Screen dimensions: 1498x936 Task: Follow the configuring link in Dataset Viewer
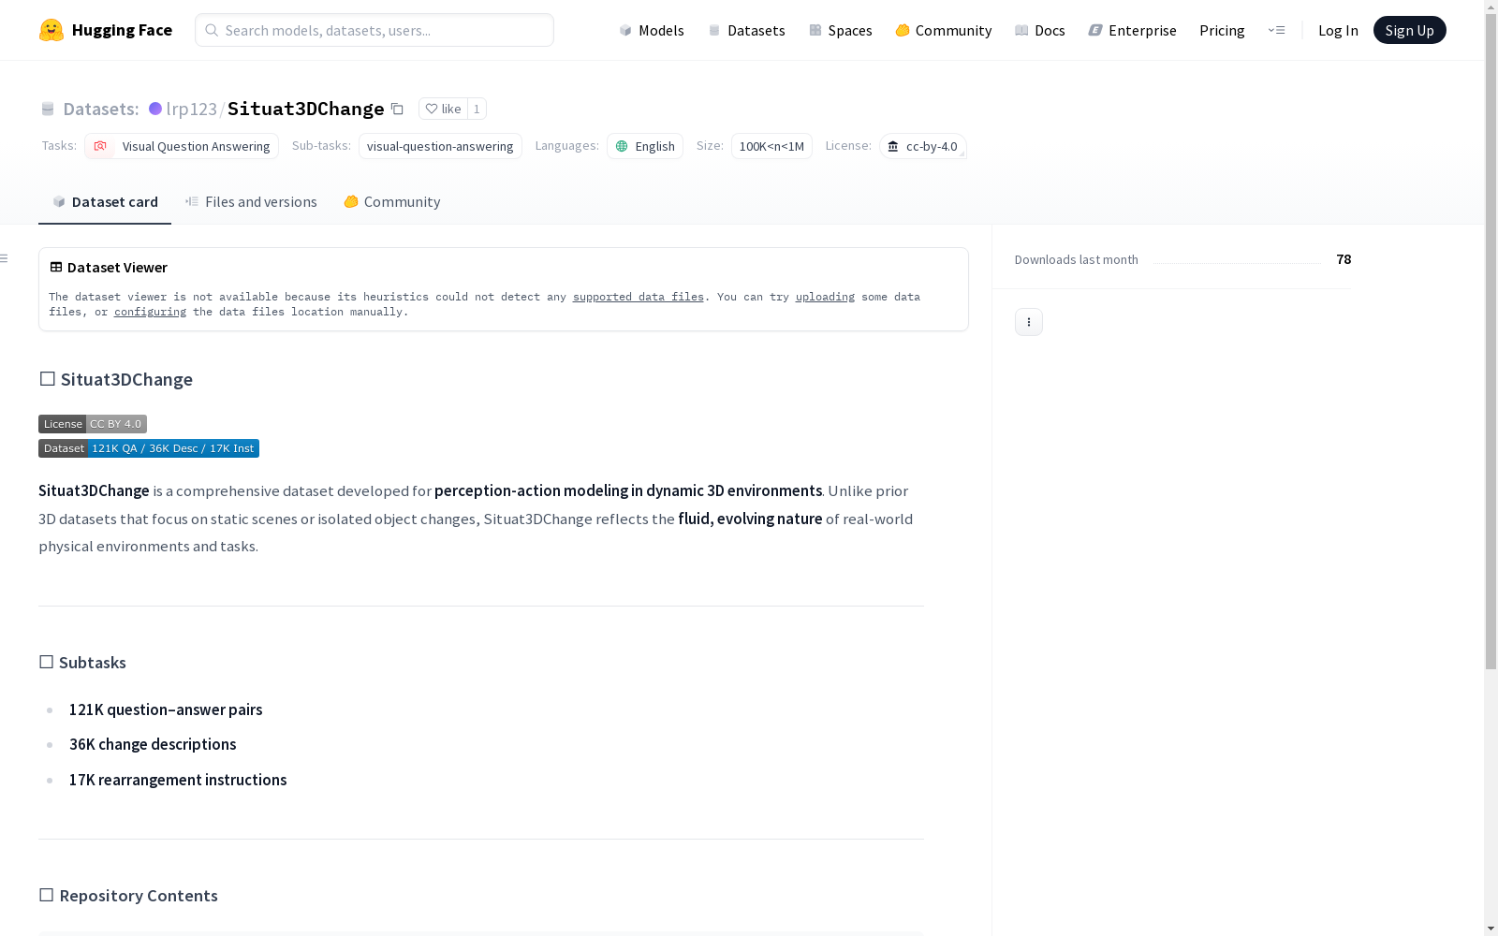click(150, 312)
